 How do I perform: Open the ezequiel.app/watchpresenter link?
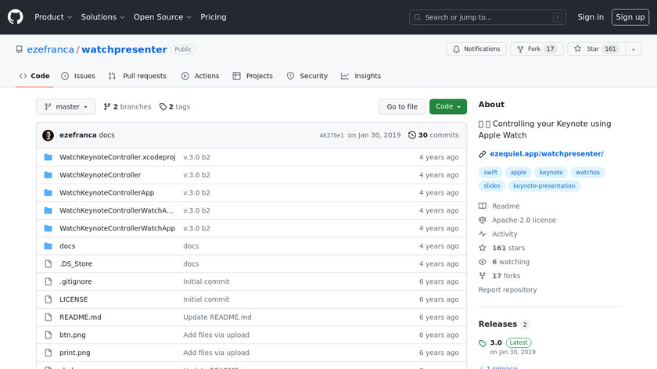click(x=546, y=154)
